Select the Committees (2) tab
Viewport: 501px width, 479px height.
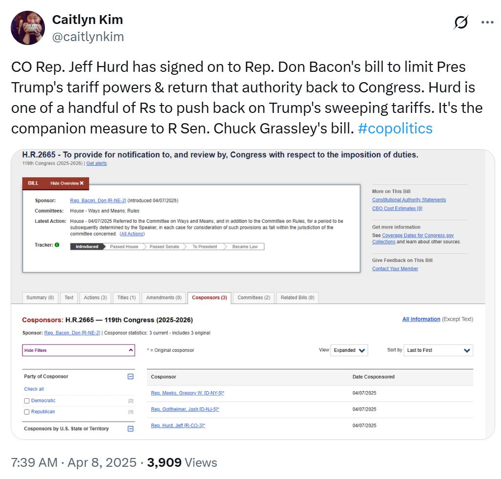coord(253,298)
